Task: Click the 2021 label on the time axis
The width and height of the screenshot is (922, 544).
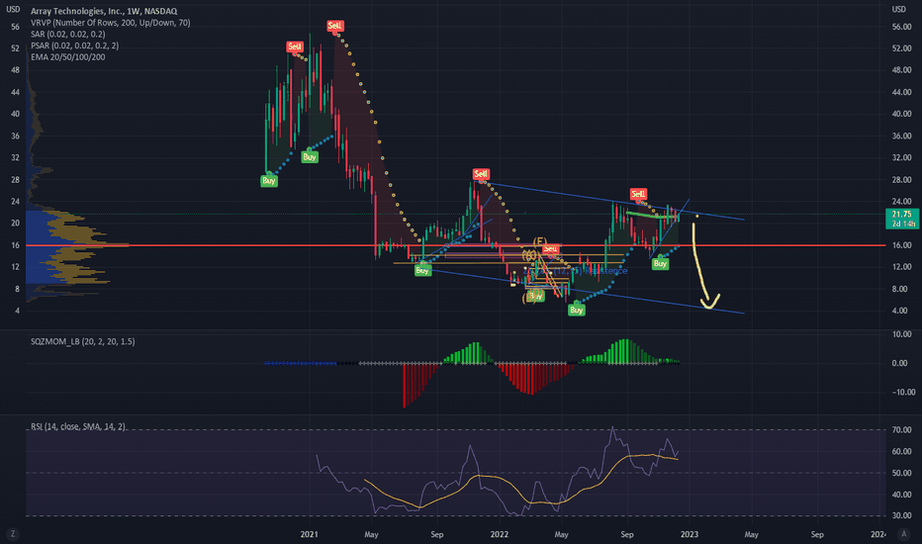Action: (310, 534)
